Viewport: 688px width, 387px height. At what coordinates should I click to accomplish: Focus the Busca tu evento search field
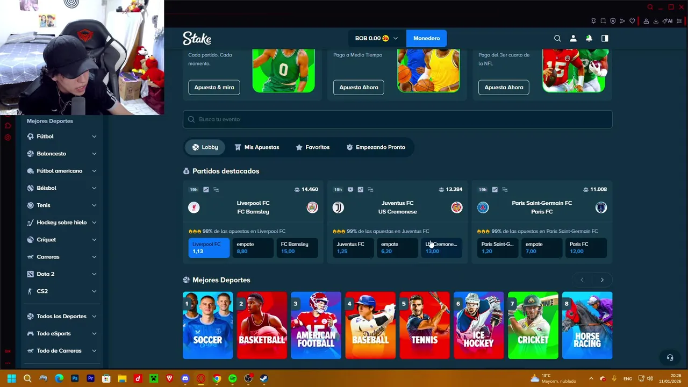click(x=397, y=119)
